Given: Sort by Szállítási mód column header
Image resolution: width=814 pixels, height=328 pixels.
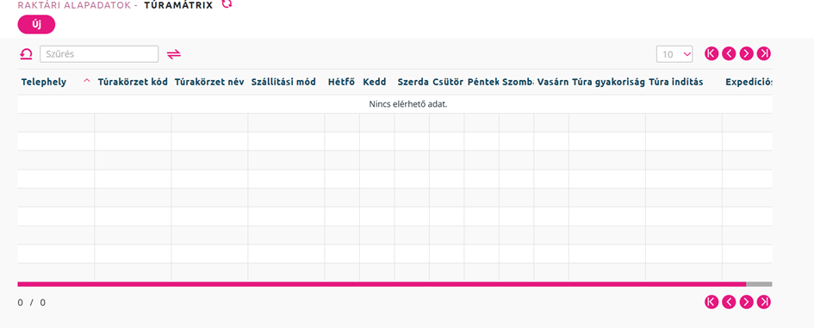Looking at the screenshot, I should (x=283, y=82).
